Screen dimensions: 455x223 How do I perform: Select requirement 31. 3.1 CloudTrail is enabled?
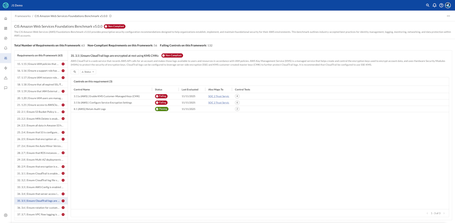coord(41,173)
